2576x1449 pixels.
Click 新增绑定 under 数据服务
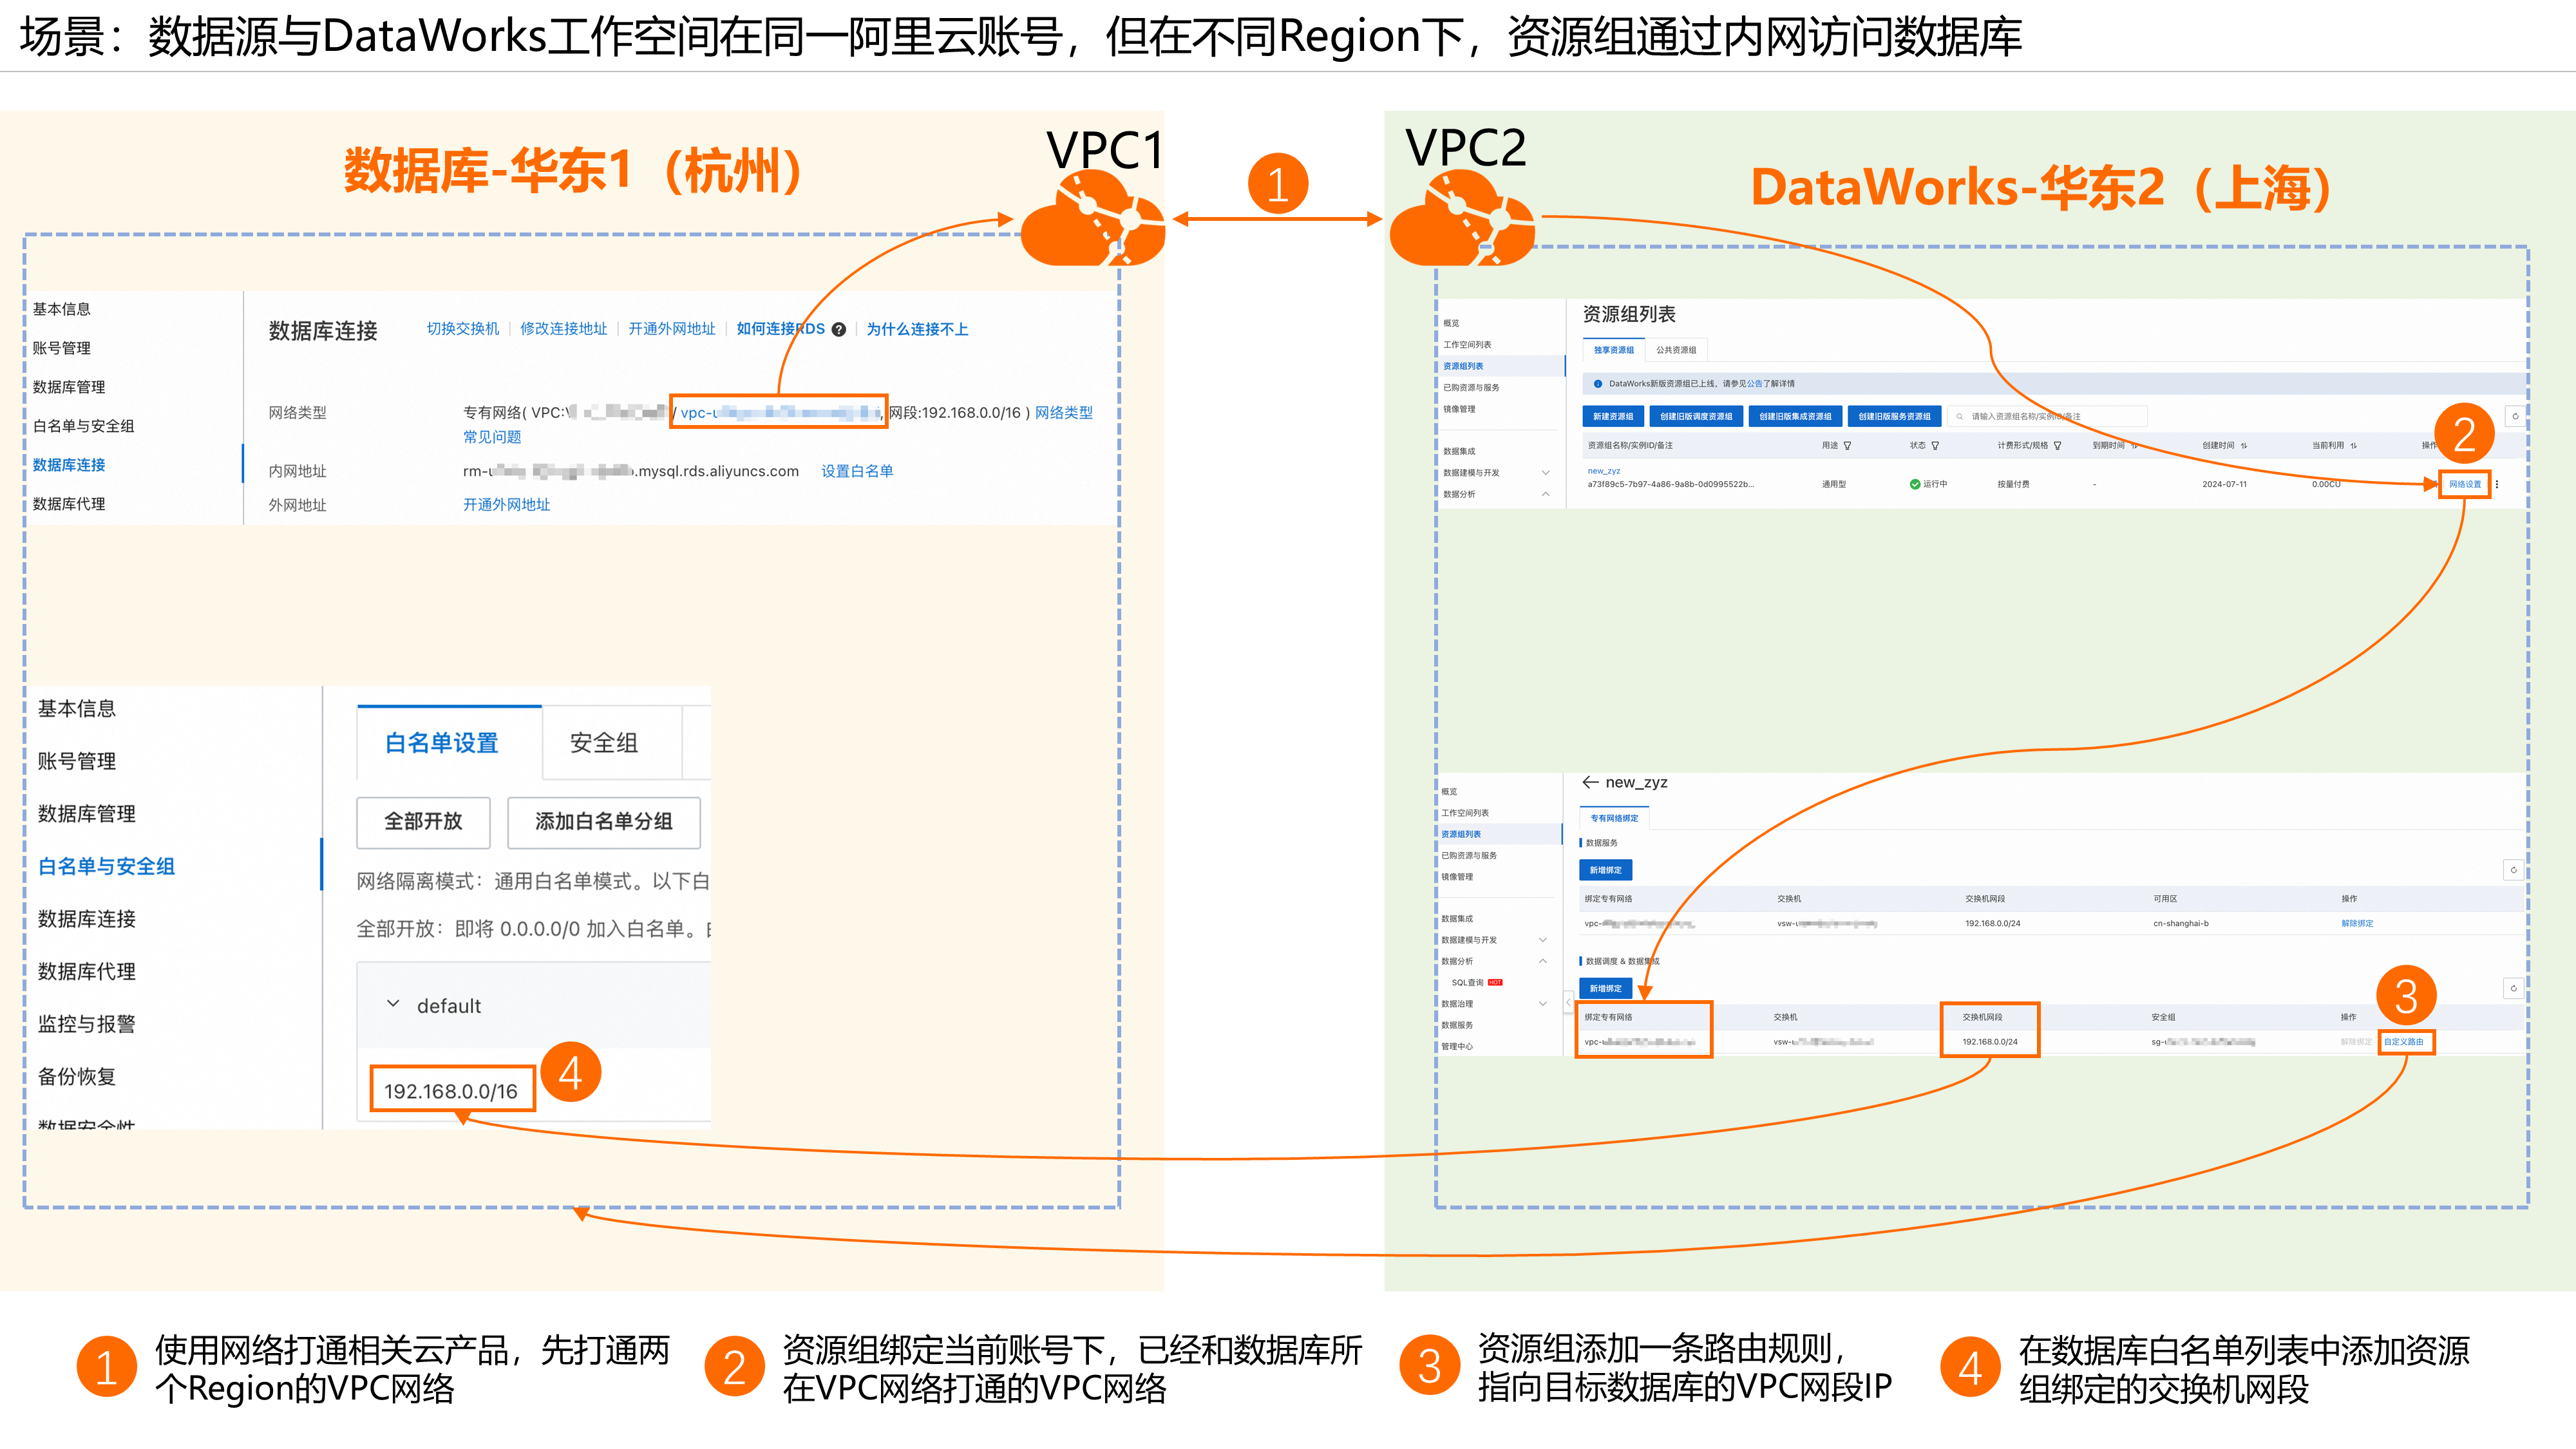[1605, 870]
